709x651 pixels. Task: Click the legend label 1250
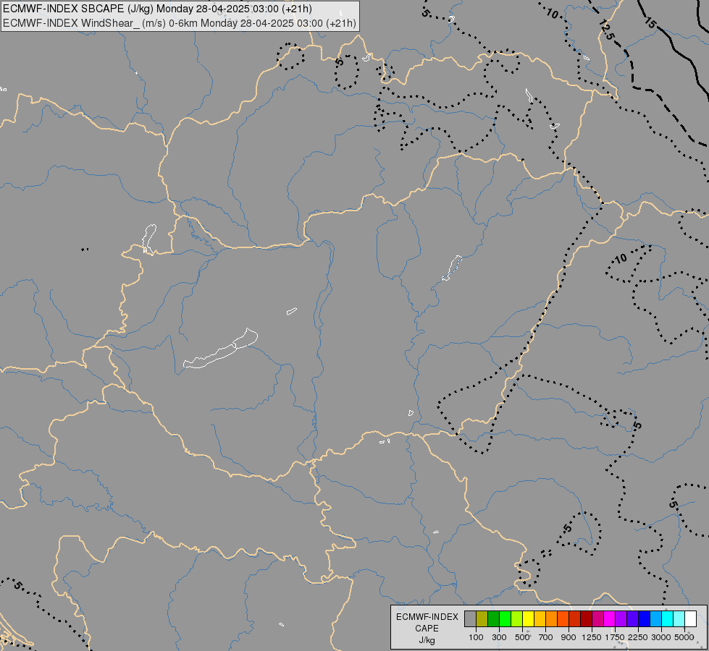pos(592,637)
